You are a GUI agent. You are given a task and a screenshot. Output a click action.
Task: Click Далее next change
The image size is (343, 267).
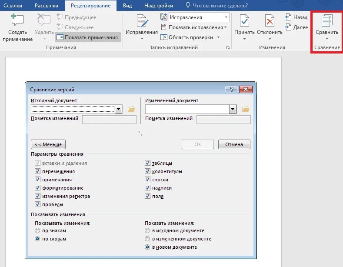point(296,27)
